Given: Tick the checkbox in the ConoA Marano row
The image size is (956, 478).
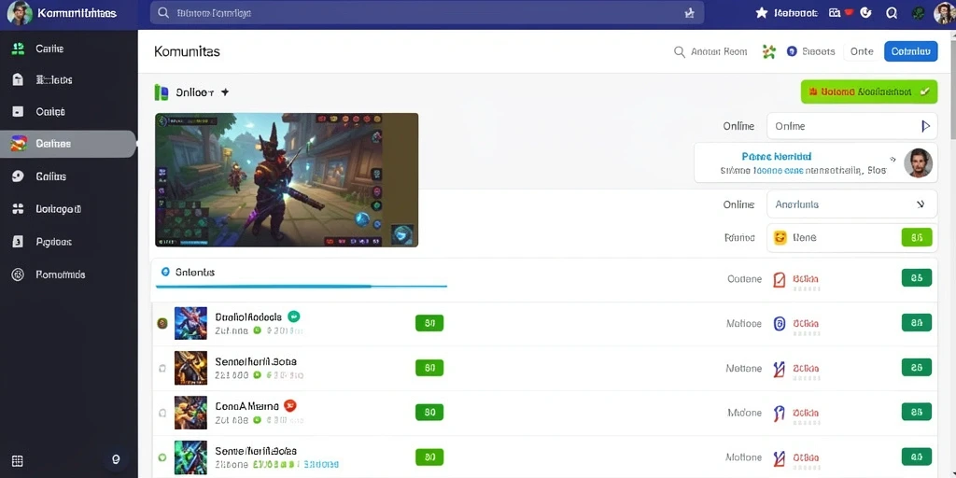Looking at the screenshot, I should (x=162, y=413).
